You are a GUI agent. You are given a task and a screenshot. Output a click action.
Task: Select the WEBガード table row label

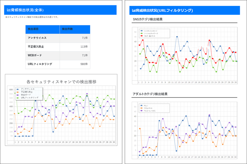click(35, 55)
